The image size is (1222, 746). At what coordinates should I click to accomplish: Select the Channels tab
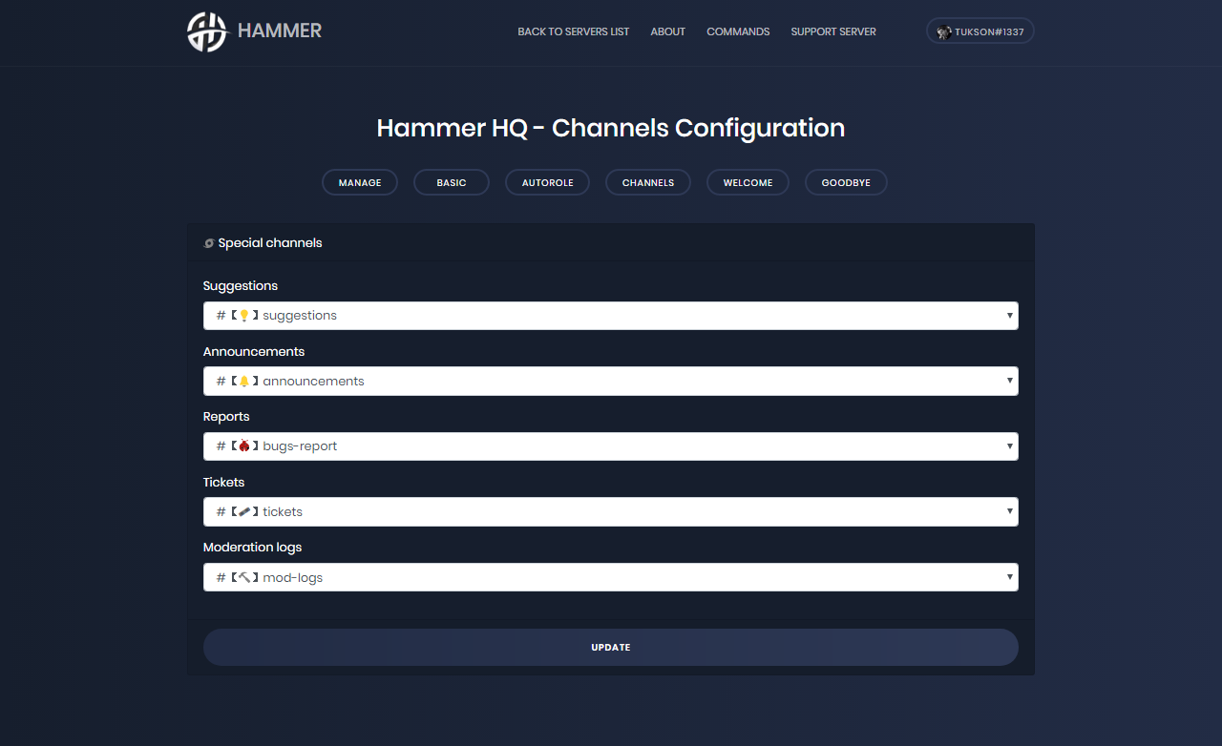[x=648, y=182]
